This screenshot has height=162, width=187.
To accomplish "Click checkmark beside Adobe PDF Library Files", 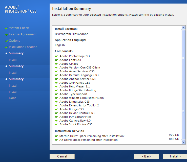I will coord(56,117).
